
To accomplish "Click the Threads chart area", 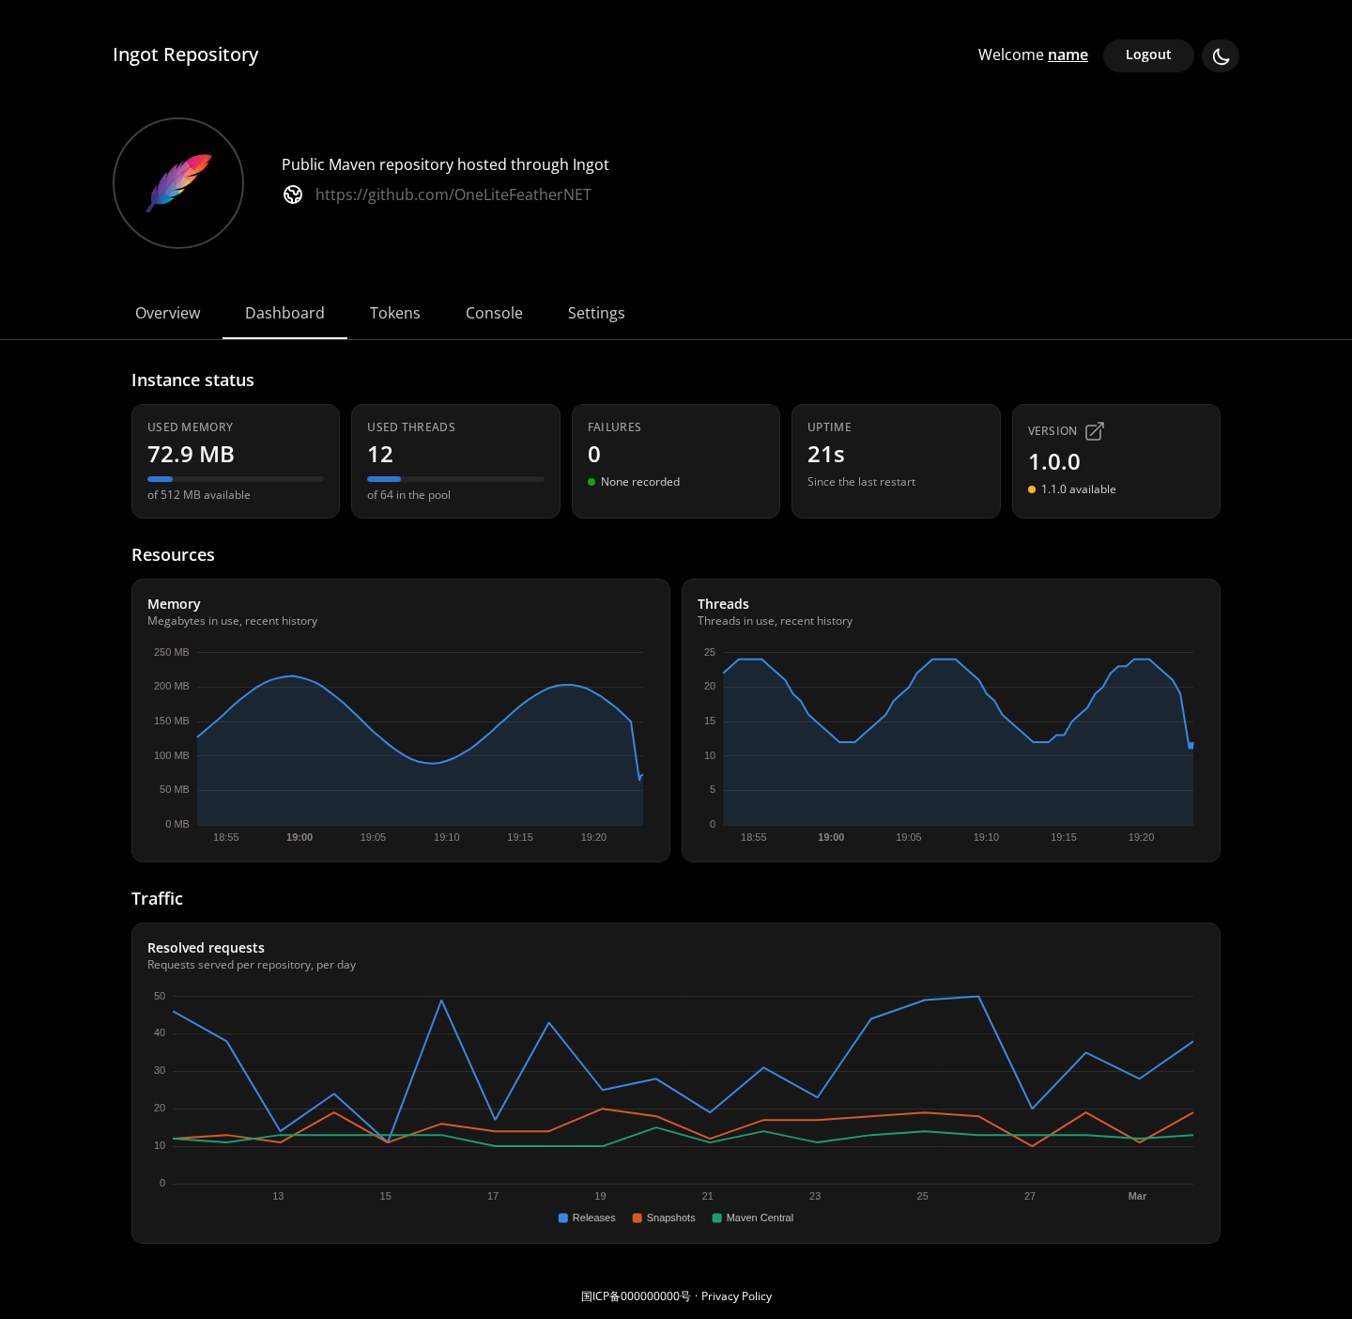I will [958, 738].
